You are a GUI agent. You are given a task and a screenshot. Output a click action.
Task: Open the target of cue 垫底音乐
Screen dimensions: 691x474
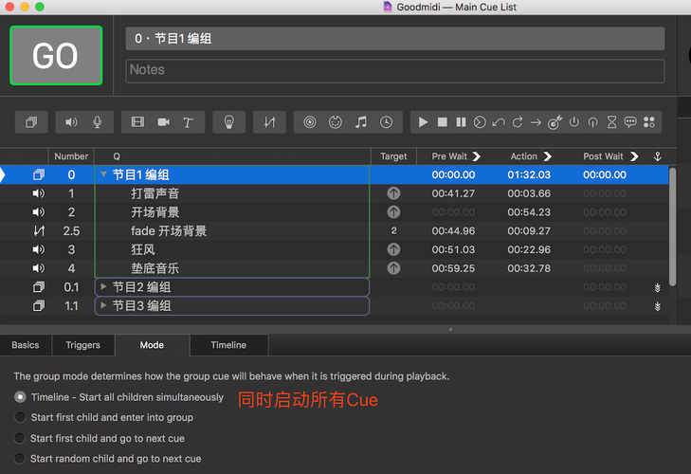coord(393,268)
